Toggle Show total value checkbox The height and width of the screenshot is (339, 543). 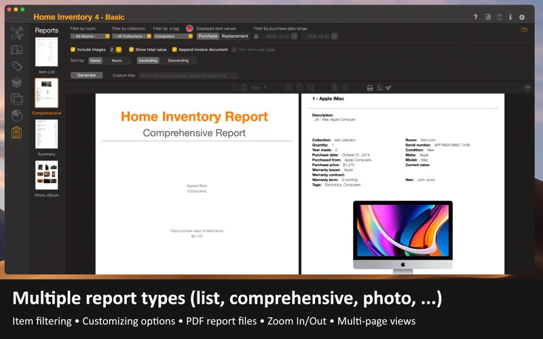[x=131, y=49]
